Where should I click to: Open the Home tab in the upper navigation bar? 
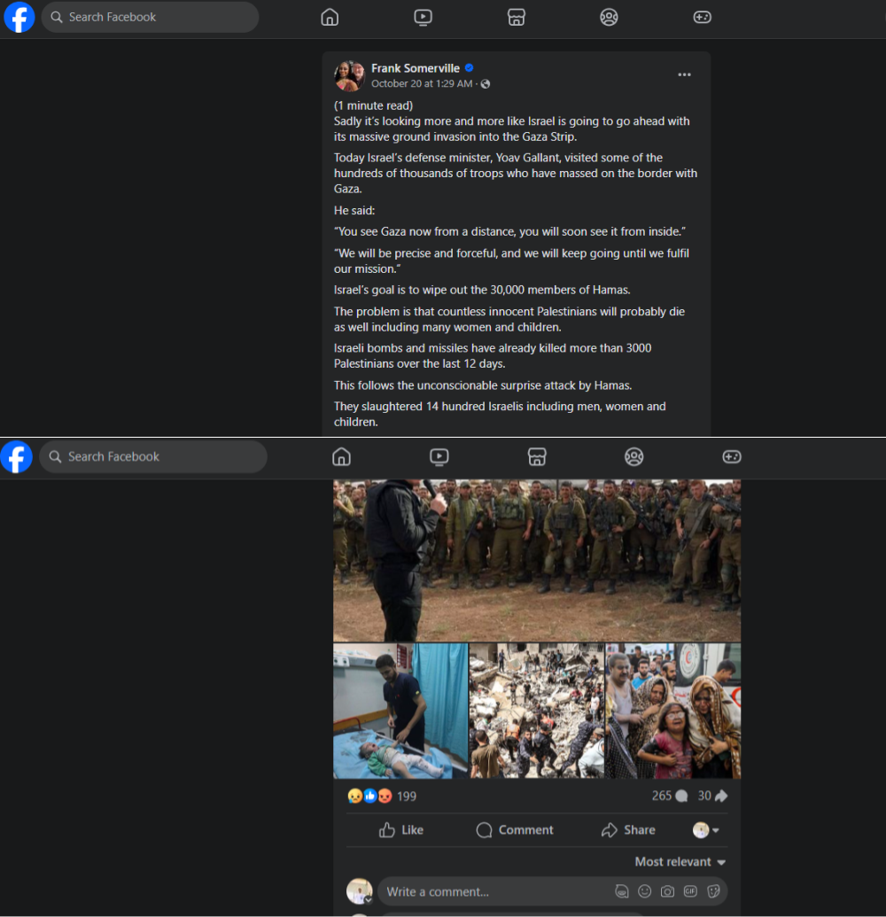click(330, 18)
